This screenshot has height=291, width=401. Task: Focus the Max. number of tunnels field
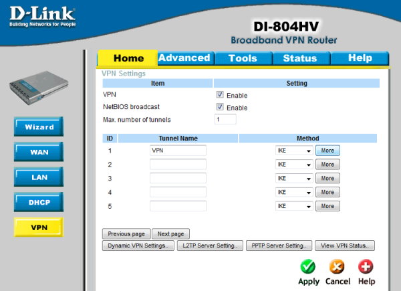click(225, 119)
